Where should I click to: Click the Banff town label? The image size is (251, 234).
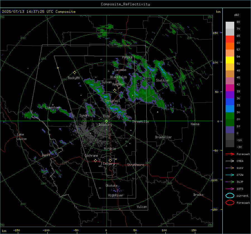tap(46, 155)
